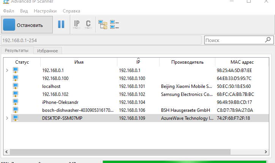275x163 pixels.
Task: Click MAC address C8:D7:78:9A:27:0A
Action: click(235, 110)
